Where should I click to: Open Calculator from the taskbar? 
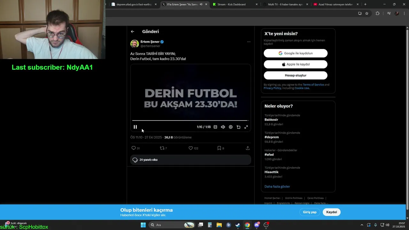210,225
